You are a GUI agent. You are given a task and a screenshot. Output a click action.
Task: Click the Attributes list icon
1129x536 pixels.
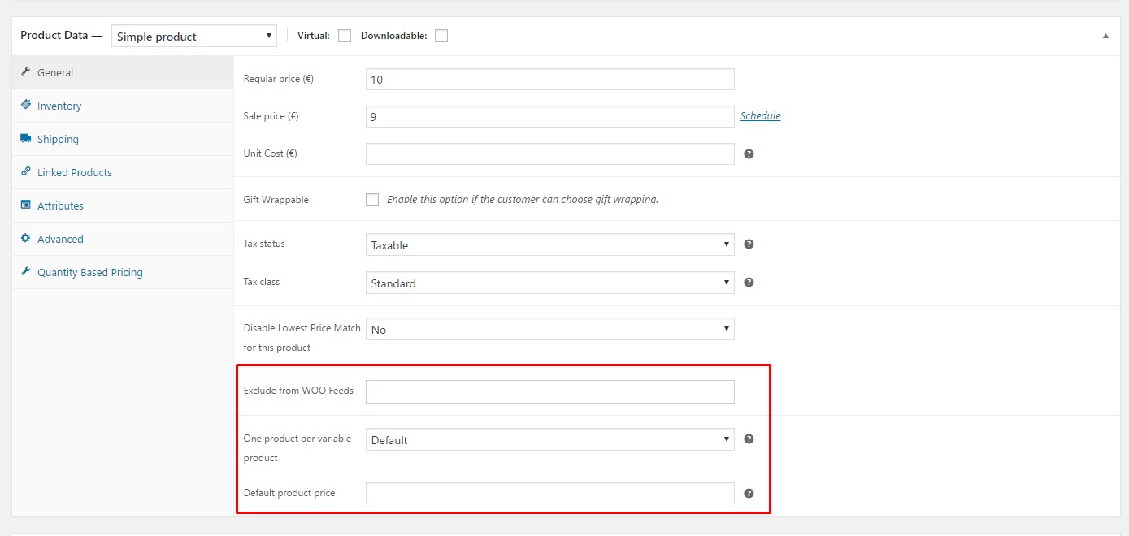tap(26, 205)
